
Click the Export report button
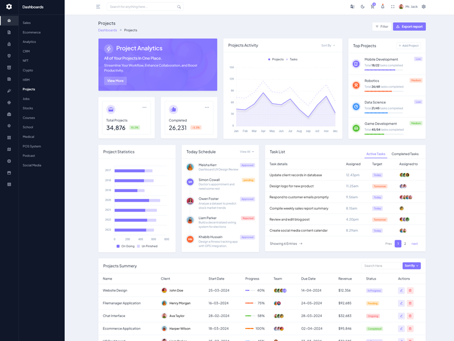coord(409,27)
